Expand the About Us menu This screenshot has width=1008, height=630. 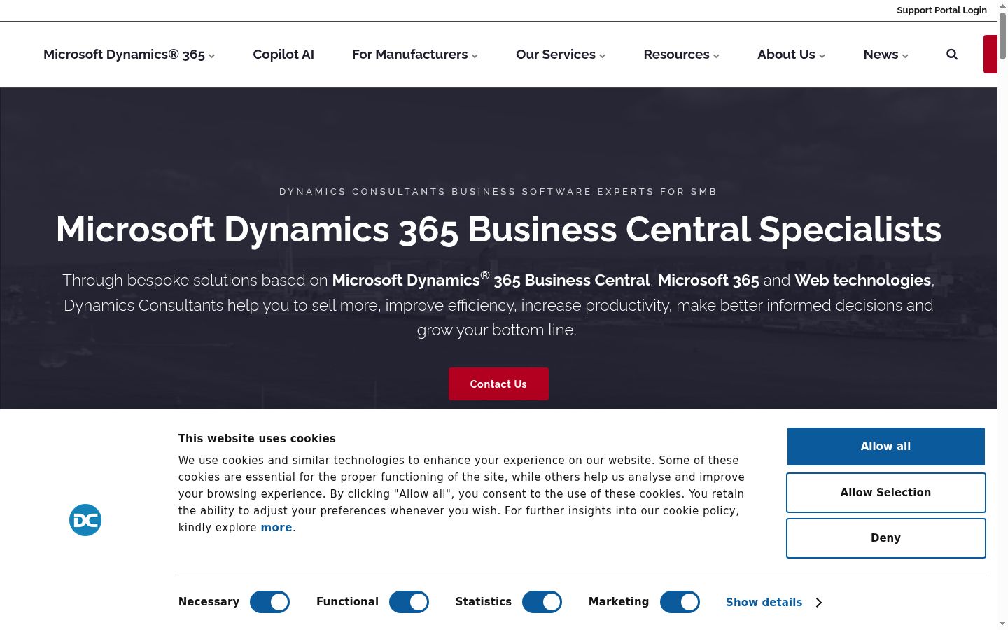tap(791, 55)
